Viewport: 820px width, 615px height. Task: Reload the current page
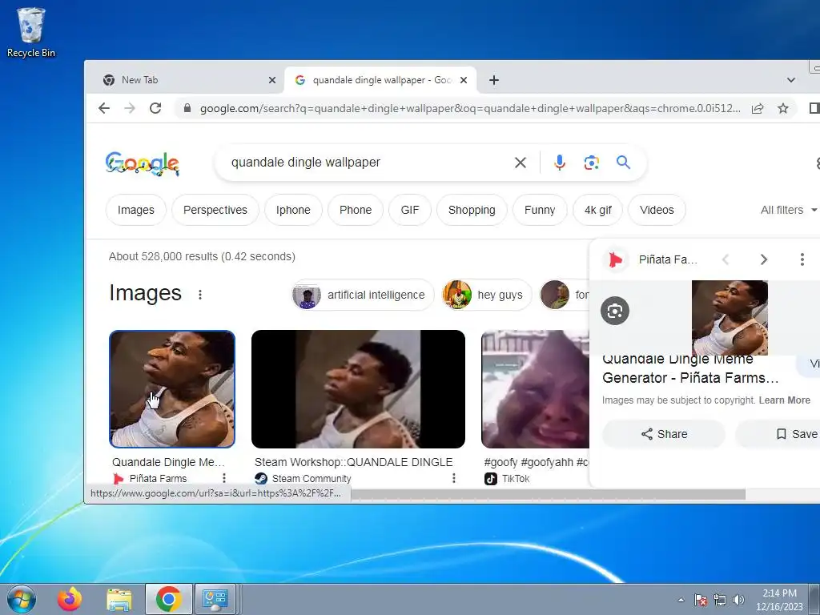[155, 108]
